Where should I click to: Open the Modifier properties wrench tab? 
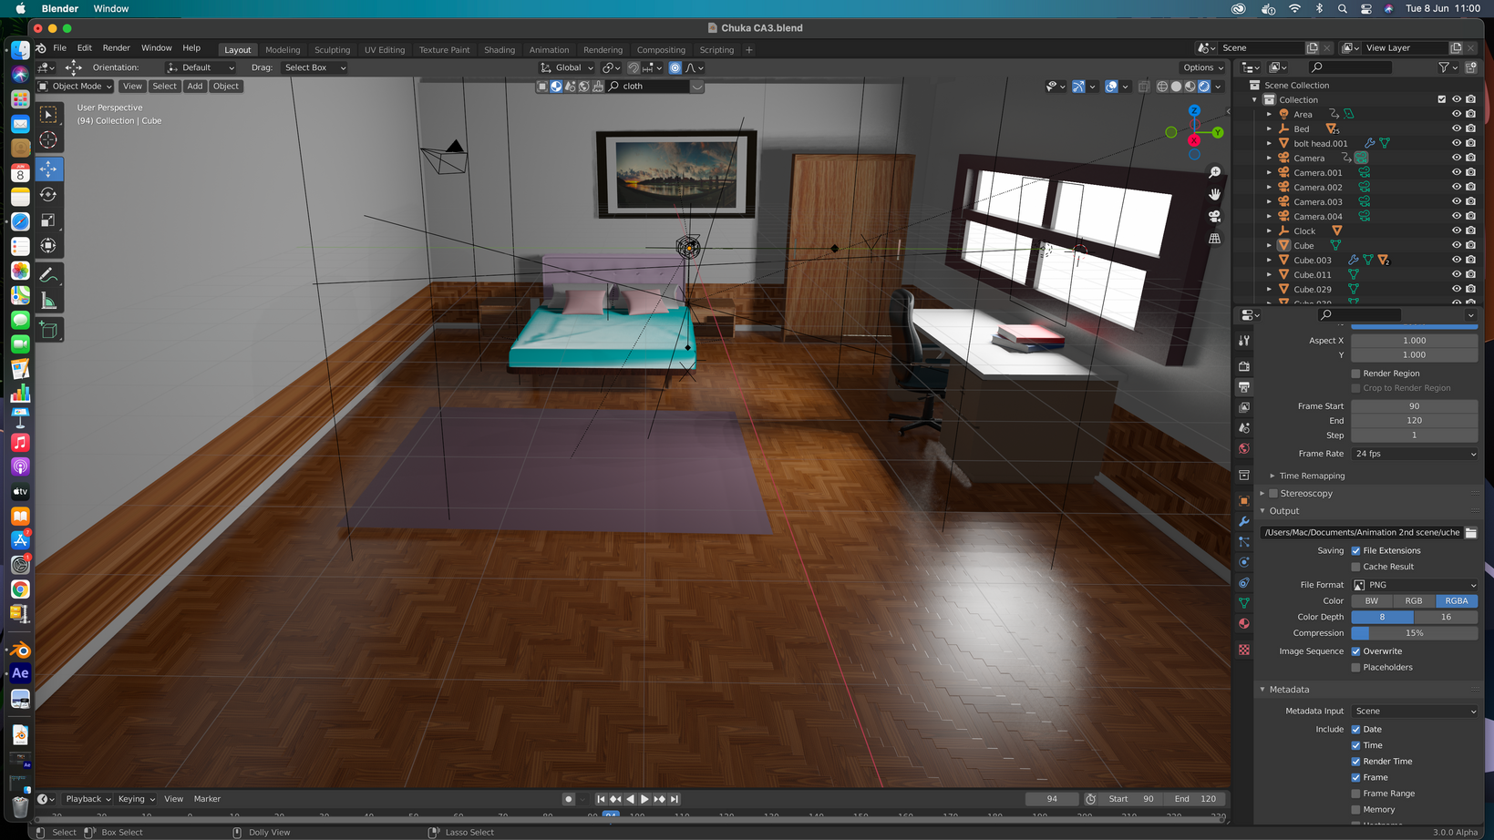[1244, 521]
